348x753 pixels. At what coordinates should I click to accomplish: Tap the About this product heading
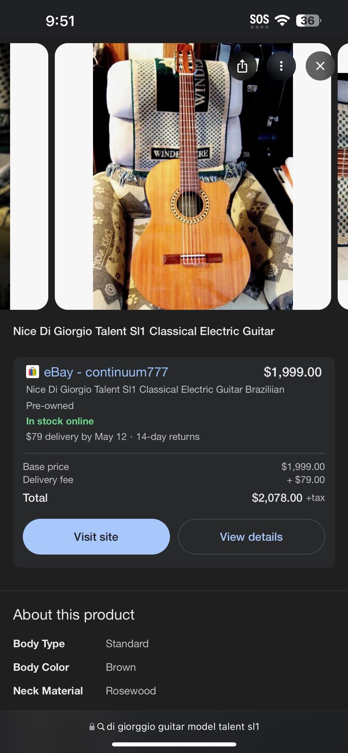(x=74, y=615)
